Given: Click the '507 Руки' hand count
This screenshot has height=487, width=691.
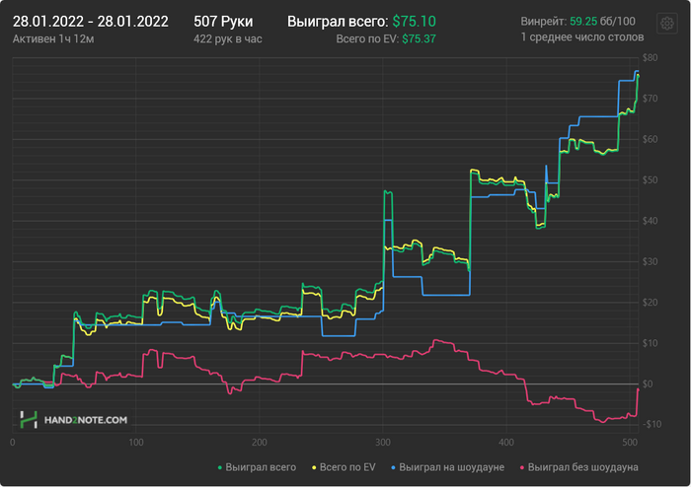Looking at the screenshot, I should point(223,22).
